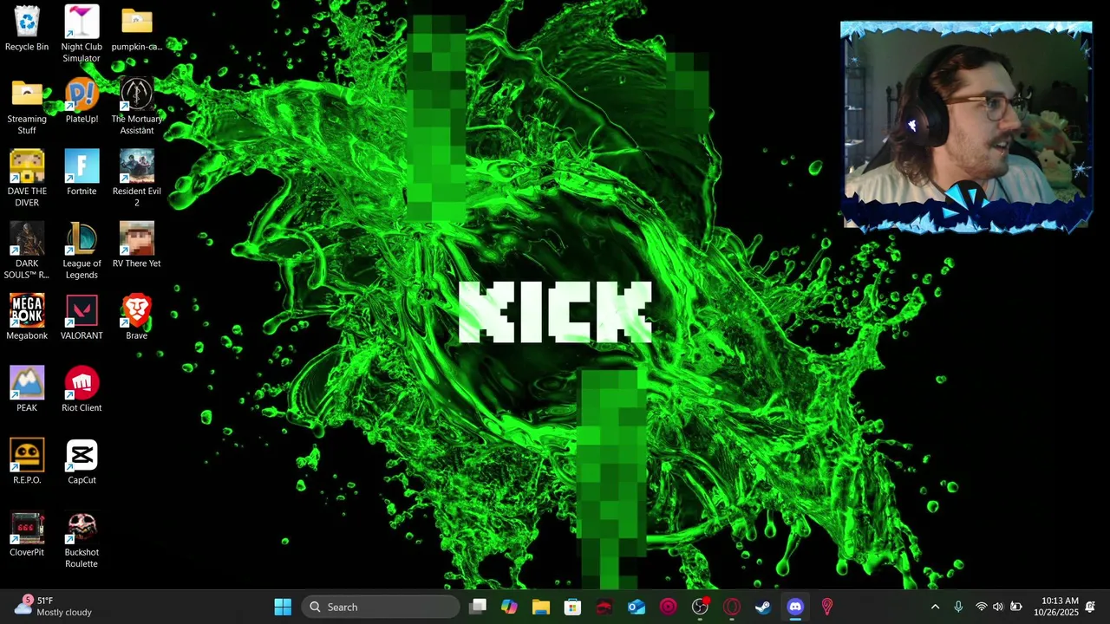Select the RV There Yet shortcut
This screenshot has width=1110, height=624.
point(137,245)
